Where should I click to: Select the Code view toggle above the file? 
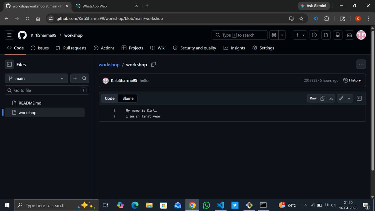click(110, 98)
